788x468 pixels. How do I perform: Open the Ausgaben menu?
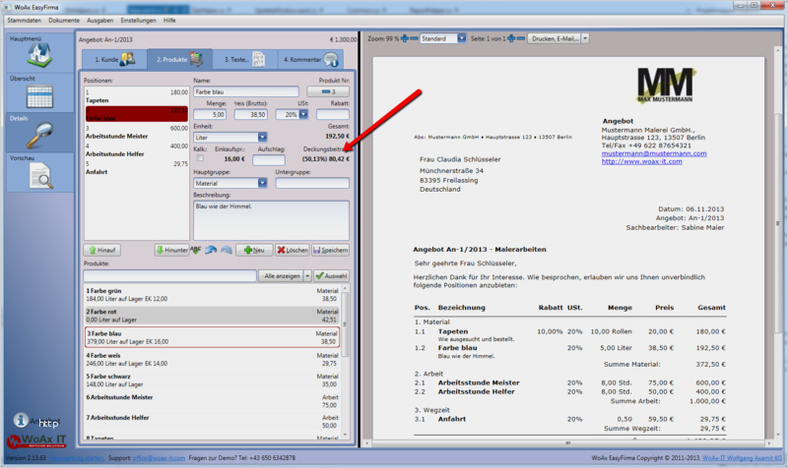(100, 21)
